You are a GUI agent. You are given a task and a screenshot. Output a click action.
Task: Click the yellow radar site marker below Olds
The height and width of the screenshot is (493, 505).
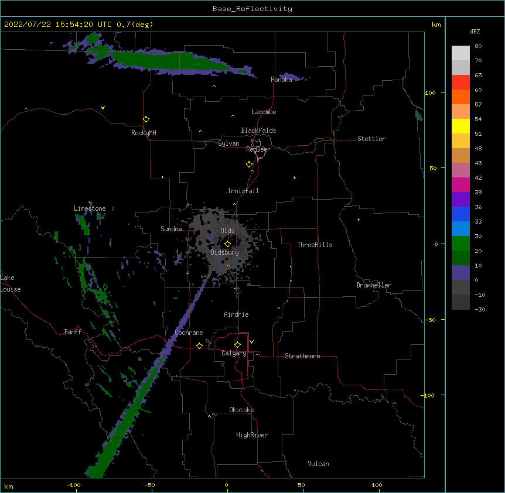coord(227,244)
